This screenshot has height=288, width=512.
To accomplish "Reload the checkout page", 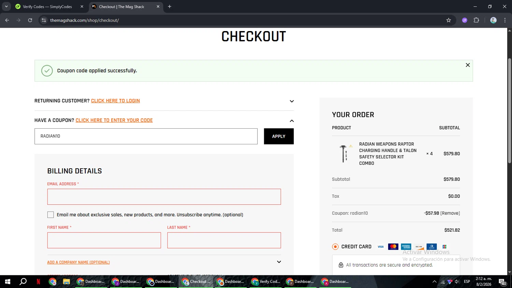I will [30, 20].
